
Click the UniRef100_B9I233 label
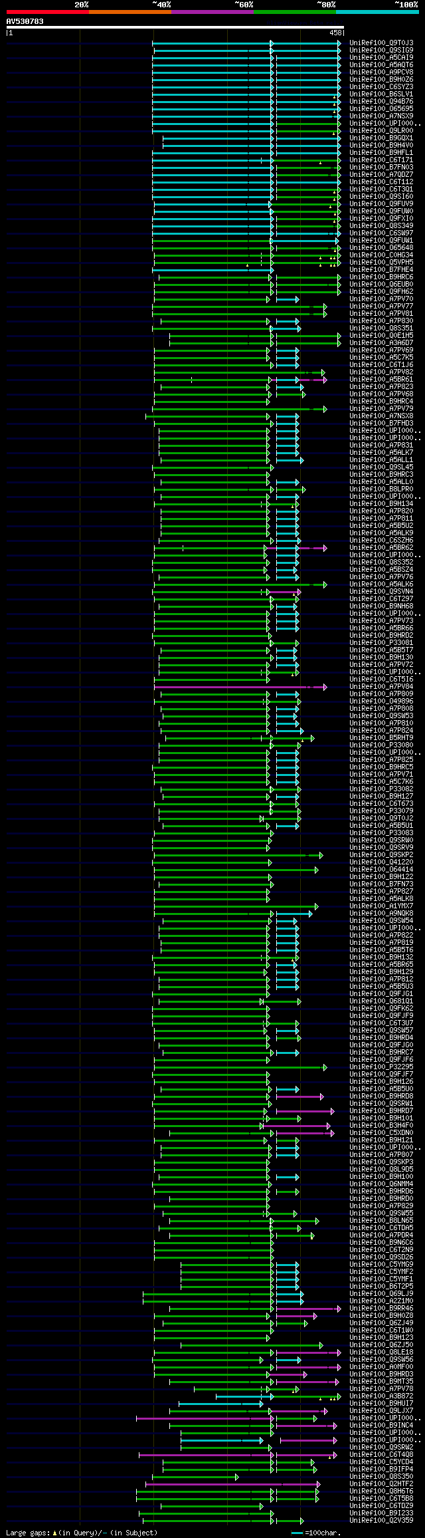pos(381,1513)
